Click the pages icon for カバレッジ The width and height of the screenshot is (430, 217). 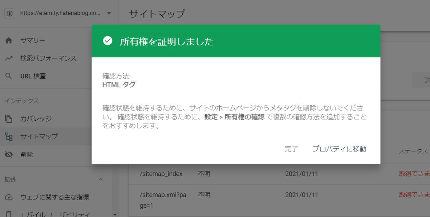(x=9, y=119)
